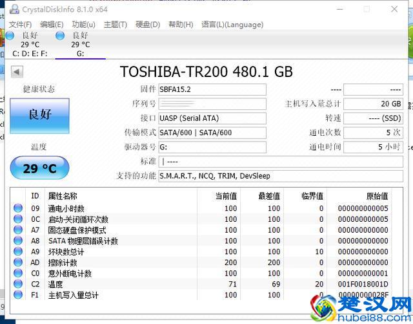Select the C: D: E: F: disk status icon
Viewport: 413px width, 324px height.
pyautogui.click(x=10, y=36)
